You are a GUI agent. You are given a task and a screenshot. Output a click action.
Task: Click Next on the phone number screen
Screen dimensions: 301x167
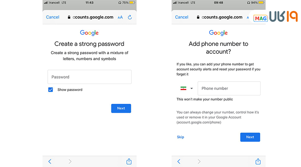pos(250,137)
